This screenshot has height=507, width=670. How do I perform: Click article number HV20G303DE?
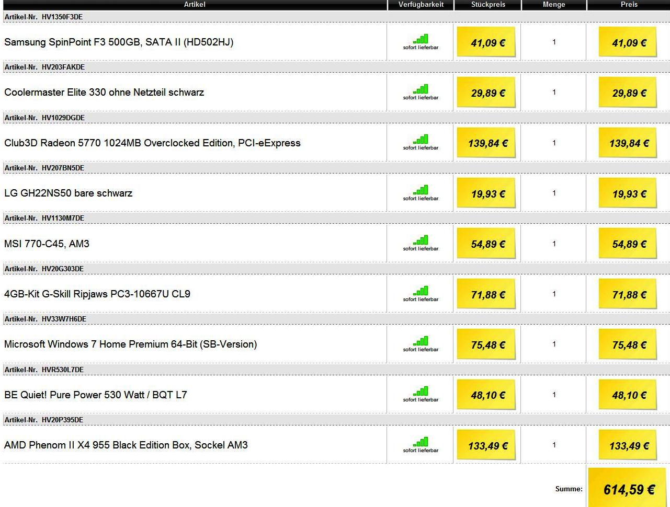pyautogui.click(x=63, y=269)
